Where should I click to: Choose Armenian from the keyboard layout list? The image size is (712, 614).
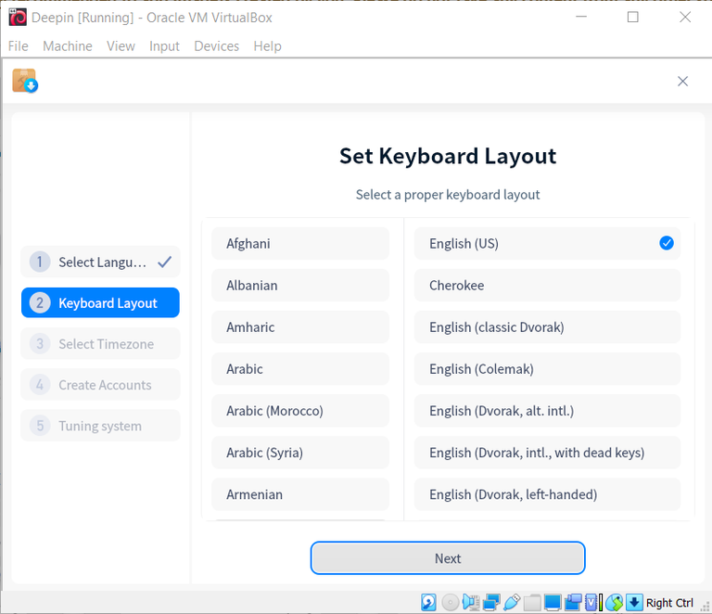(x=300, y=494)
